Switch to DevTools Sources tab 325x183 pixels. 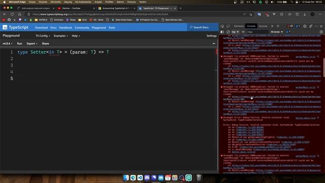(x=263, y=26)
